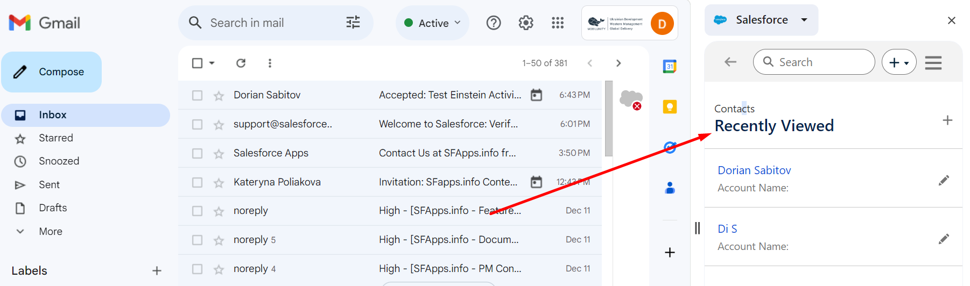Go to the Sent folder
970x286 pixels.
[49, 185]
